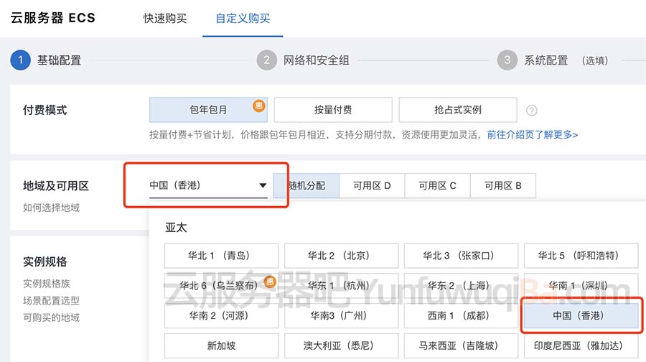Select region 华北 2（北京）
Image resolution: width=646 pixels, height=362 pixels.
341,256
